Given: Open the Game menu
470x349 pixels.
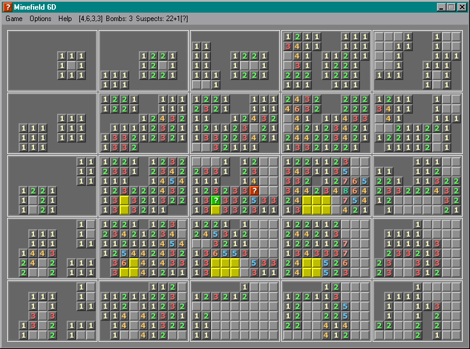Looking at the screenshot, I should click(14, 19).
